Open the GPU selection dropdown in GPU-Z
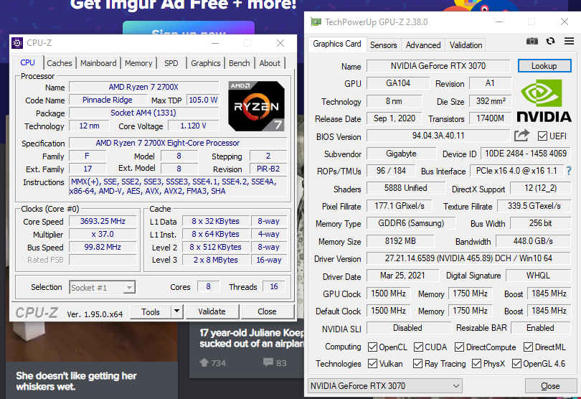Viewport: 581px width, 399px height. coord(385,386)
